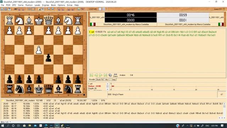Open Microsoft Edge from the taskbar
This screenshot has width=227, height=128.
point(46,126)
